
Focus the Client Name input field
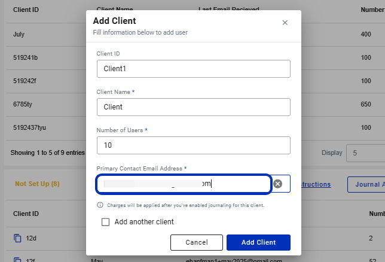point(194,107)
